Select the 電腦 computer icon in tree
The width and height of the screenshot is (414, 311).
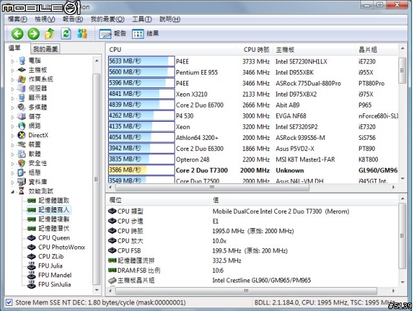(22, 60)
